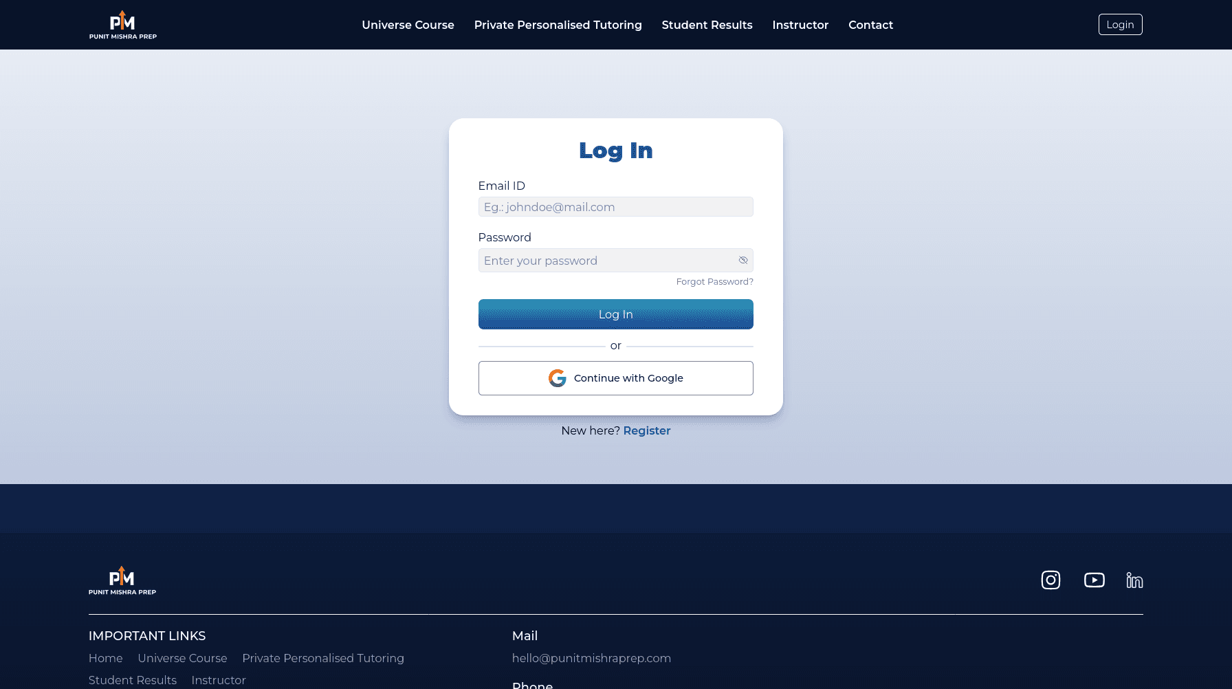
Task: Open the Universe Course nav item
Action: coord(408,25)
